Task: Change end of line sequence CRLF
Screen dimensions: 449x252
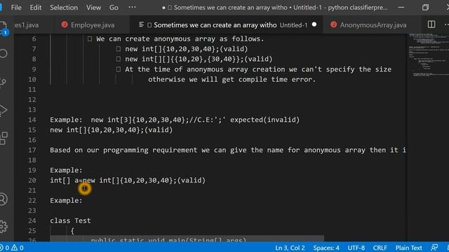Action: point(380,248)
